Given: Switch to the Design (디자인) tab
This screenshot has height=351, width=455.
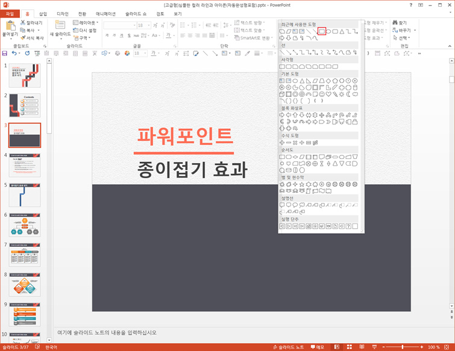Looking at the screenshot, I should pyautogui.click(x=63, y=14).
